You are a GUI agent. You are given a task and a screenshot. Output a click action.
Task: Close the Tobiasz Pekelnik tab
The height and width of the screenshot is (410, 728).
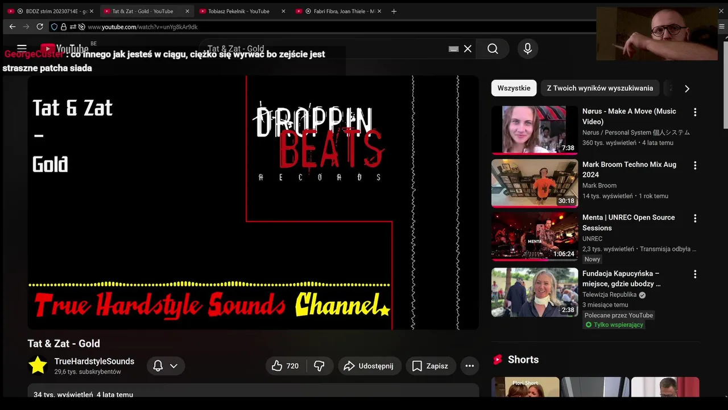[x=283, y=11]
